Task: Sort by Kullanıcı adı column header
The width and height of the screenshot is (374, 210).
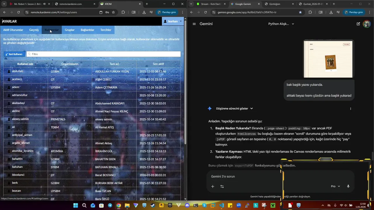Action: point(26,64)
